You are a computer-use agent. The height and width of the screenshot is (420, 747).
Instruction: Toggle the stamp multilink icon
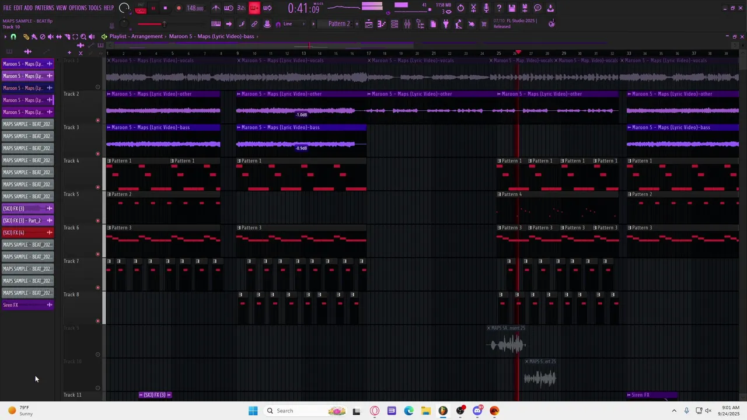click(x=267, y=24)
